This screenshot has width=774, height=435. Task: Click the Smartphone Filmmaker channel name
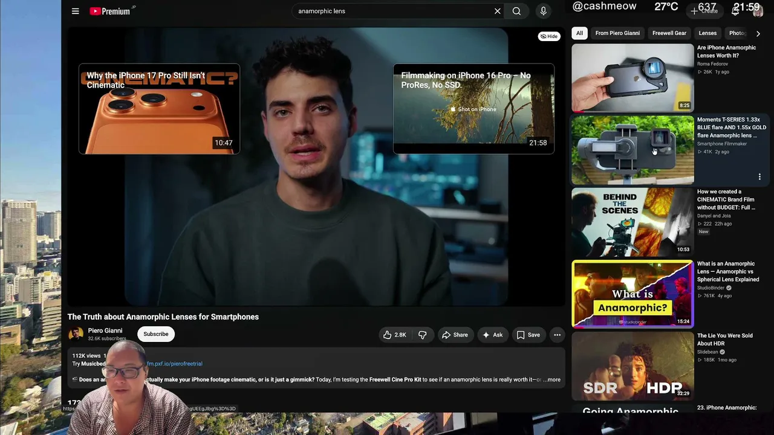tap(722, 144)
